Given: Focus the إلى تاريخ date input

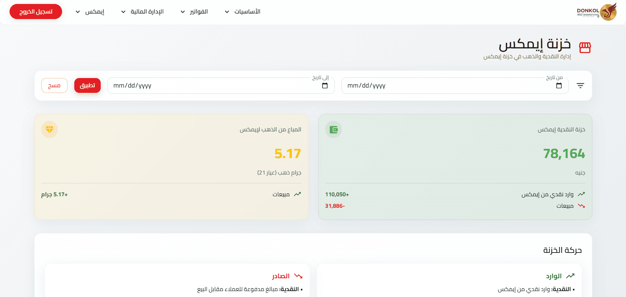Looking at the screenshot, I should click(x=221, y=86).
